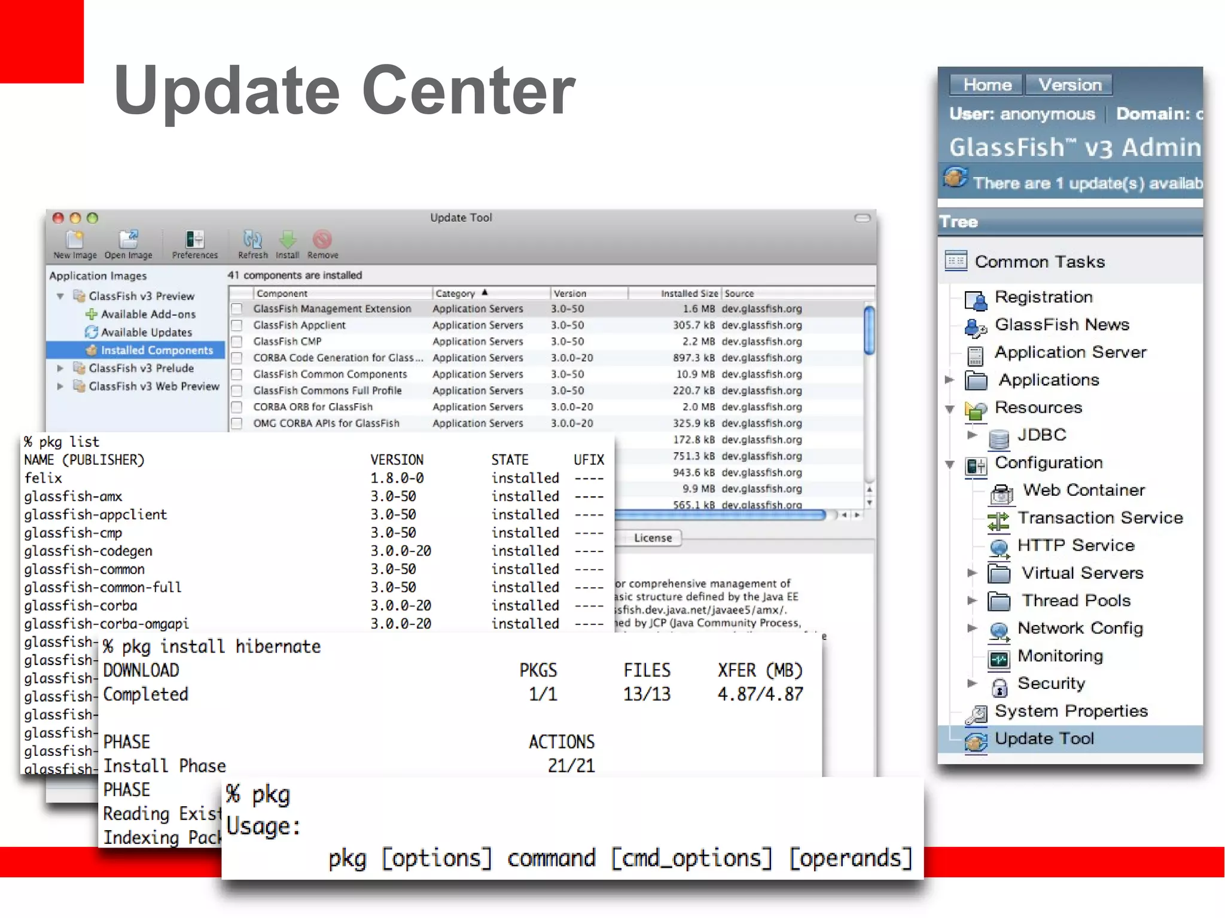This screenshot has width=1225, height=918.
Task: Click the Web Container icon
Action: point(1001,494)
